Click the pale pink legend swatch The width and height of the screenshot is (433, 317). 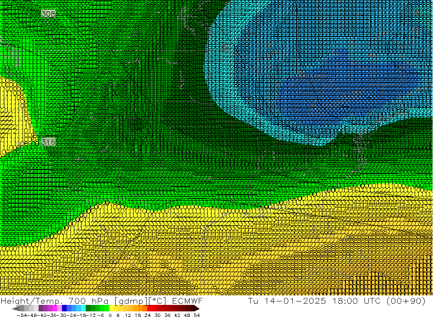59,308
